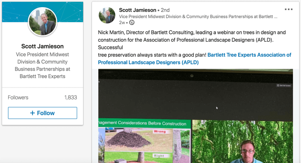The width and height of the screenshot is (301, 163).
Task: Click the small author avatar on the post
Action: pos(106,15)
